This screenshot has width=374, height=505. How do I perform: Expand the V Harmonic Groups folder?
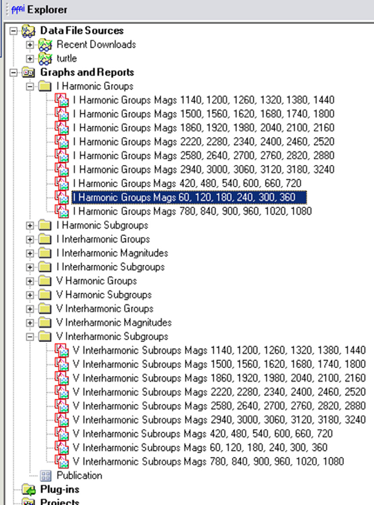tap(29, 281)
